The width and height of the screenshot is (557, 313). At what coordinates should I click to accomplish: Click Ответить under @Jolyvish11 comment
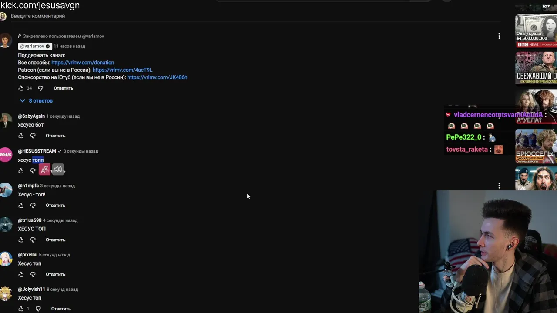(61, 309)
